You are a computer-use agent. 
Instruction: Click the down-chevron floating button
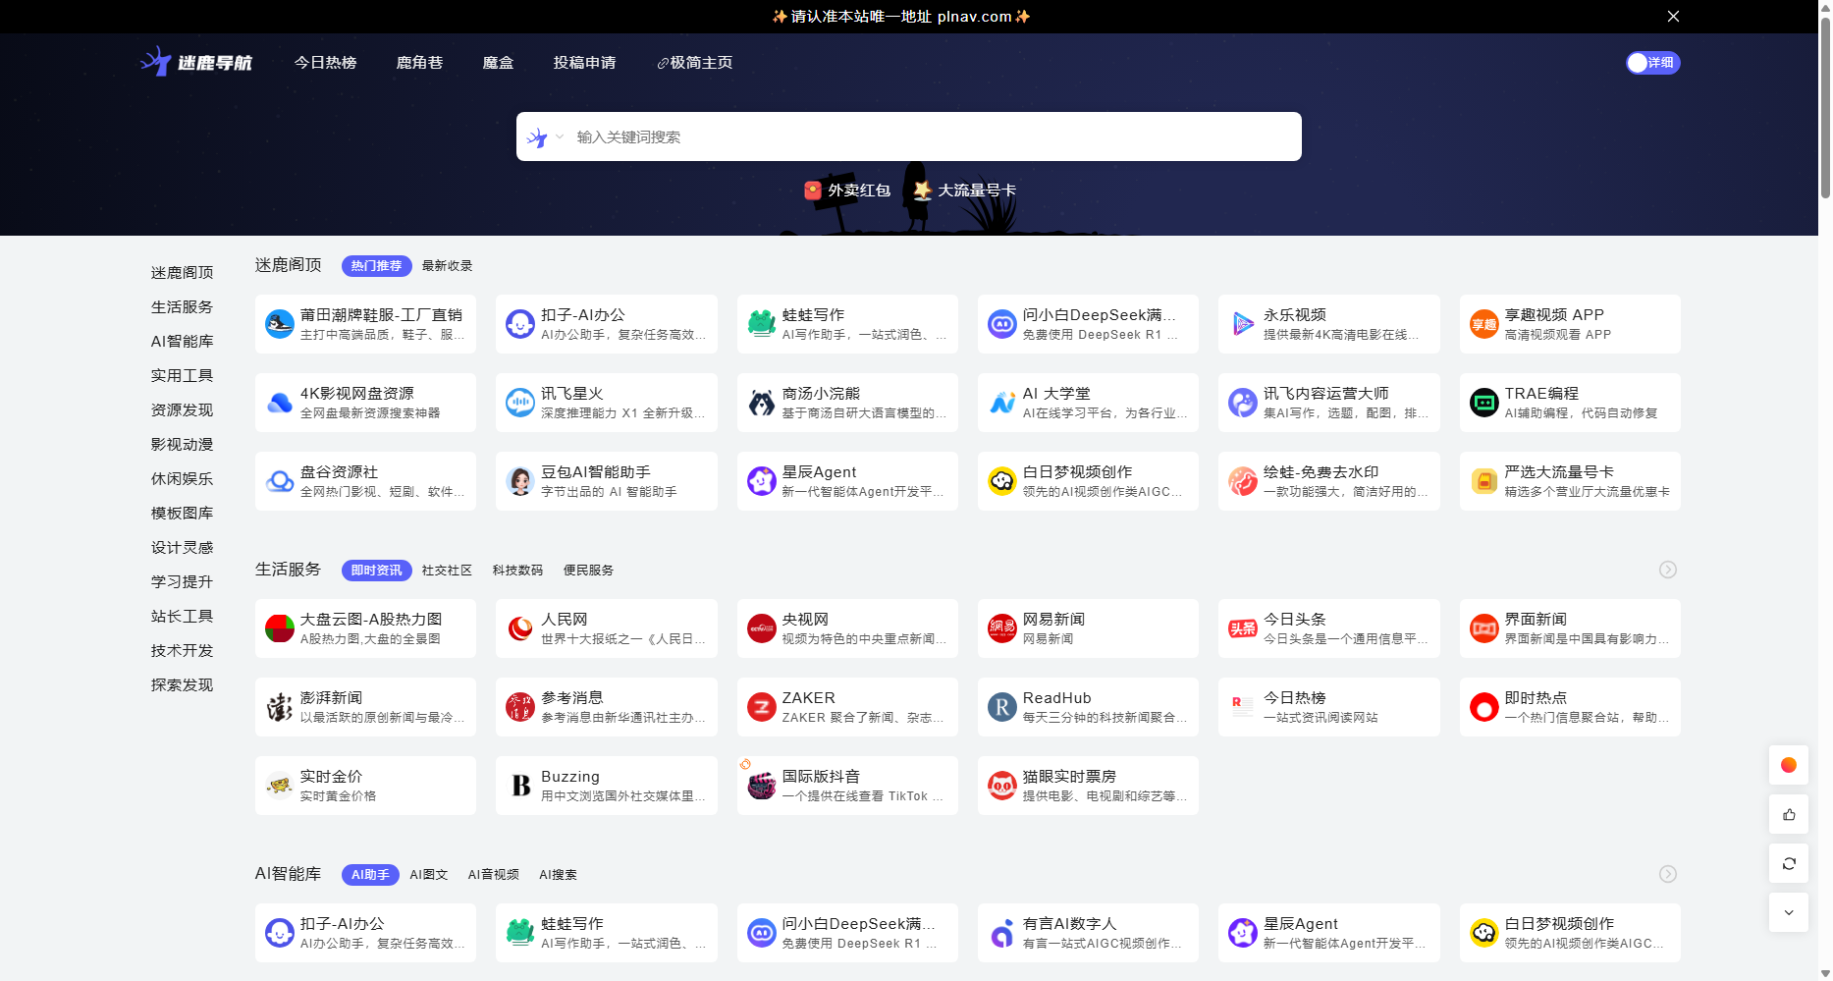coord(1789,912)
